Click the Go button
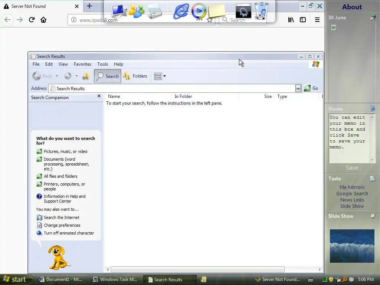Screen dimensions: 380x285 point(311,88)
